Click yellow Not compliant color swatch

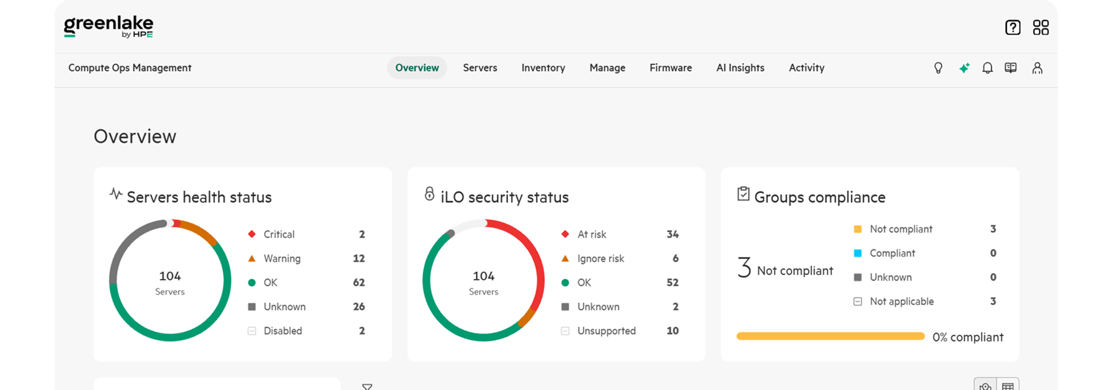click(x=858, y=229)
